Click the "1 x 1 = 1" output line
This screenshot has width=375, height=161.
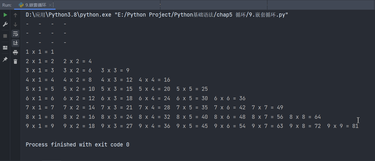click(x=40, y=52)
